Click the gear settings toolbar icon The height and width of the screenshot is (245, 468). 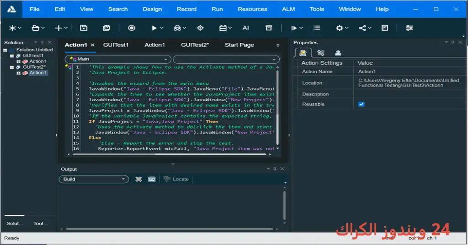click(340, 28)
